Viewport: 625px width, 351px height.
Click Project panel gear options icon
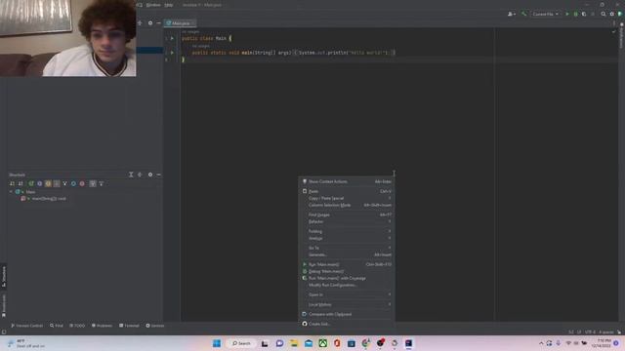(150, 23)
